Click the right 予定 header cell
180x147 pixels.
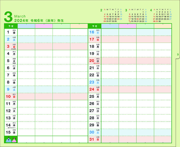tap(95, 26)
